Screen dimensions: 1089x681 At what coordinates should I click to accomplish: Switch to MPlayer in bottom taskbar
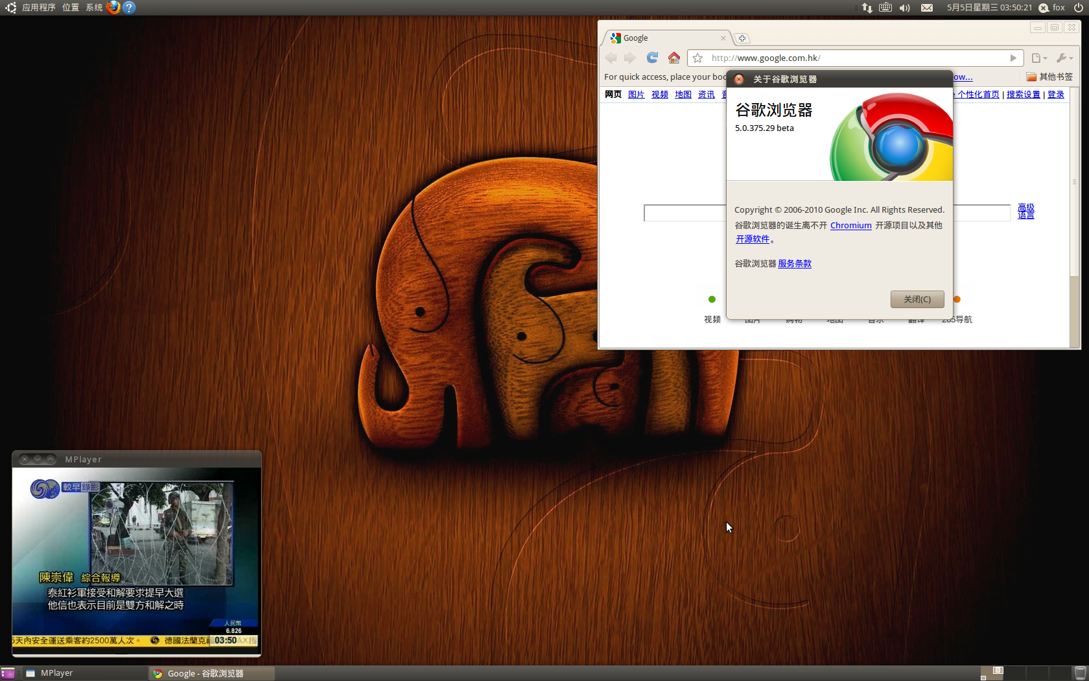pyautogui.click(x=84, y=673)
